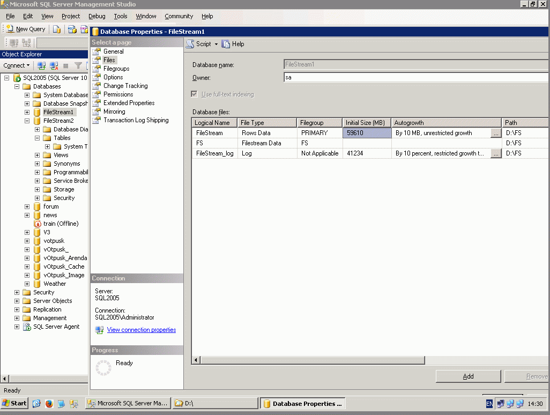The height and width of the screenshot is (415, 550).
Task: Click the DMX query toolbar icon
Action: tap(84, 29)
